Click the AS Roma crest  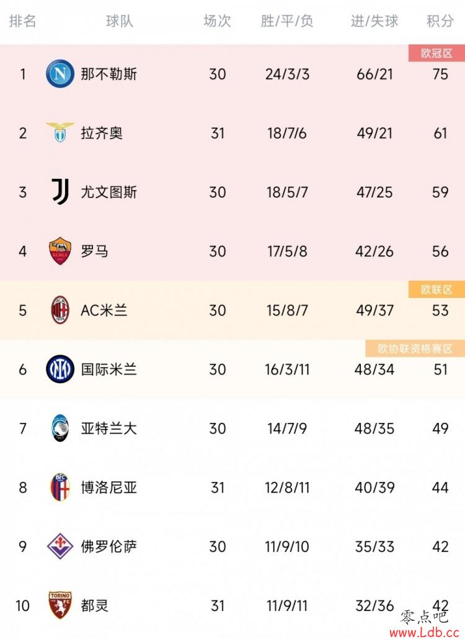[x=60, y=251]
